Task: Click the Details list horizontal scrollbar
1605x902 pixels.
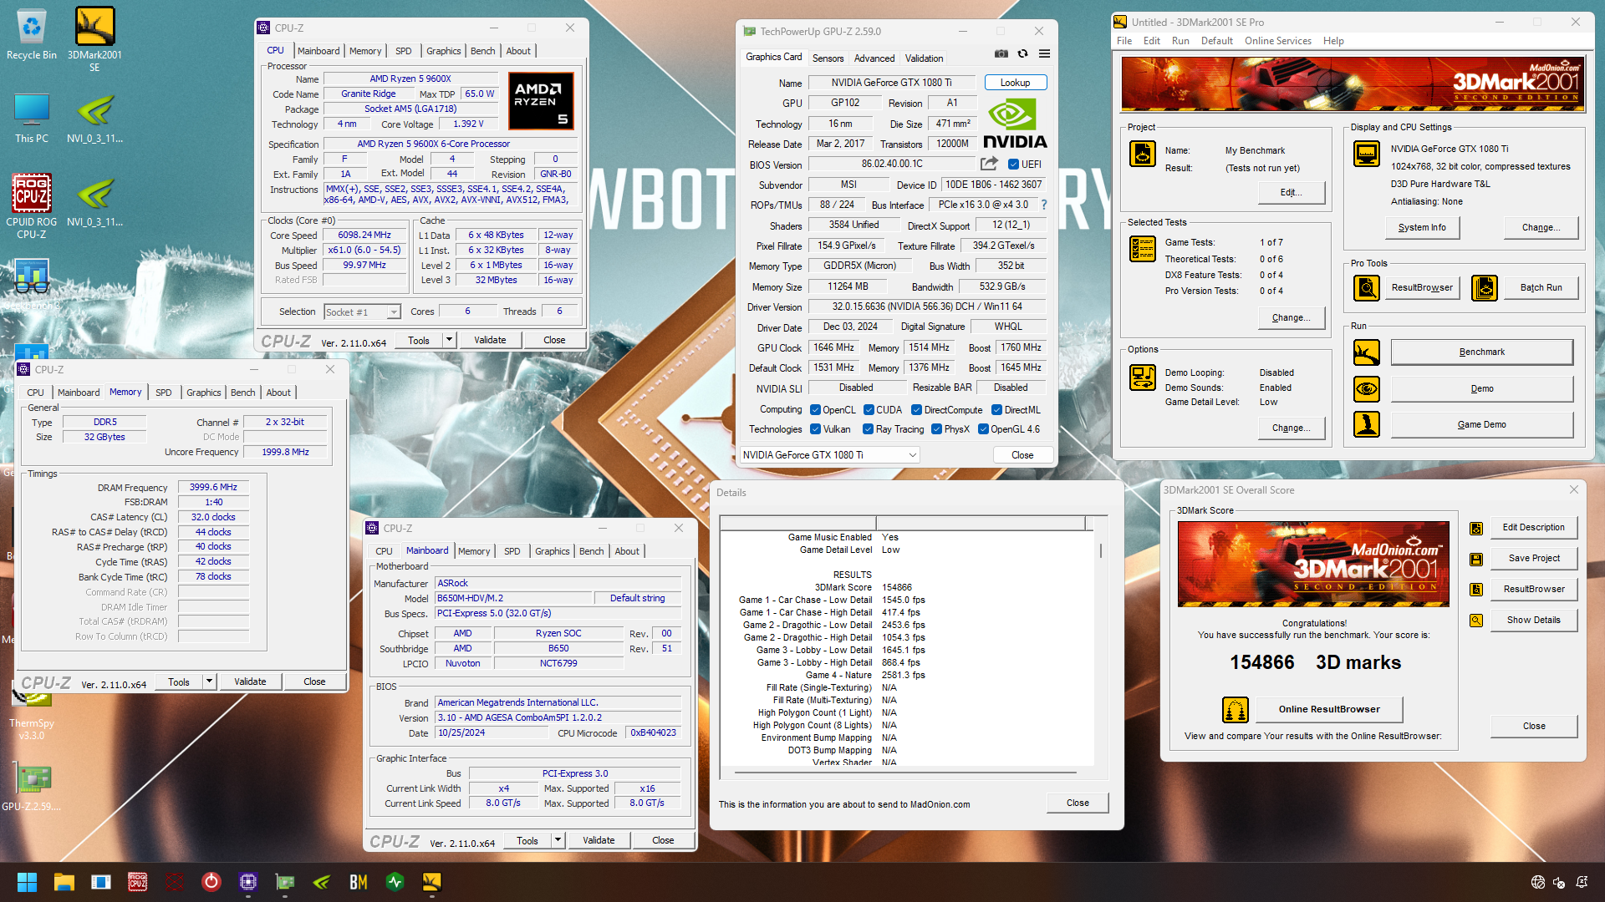Action: click(x=907, y=773)
